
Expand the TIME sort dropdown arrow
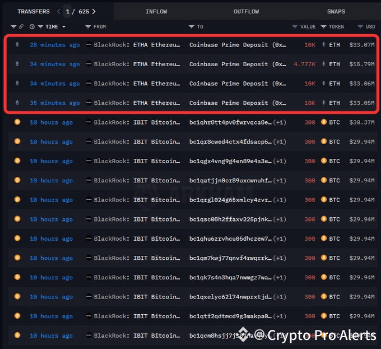[64, 26]
